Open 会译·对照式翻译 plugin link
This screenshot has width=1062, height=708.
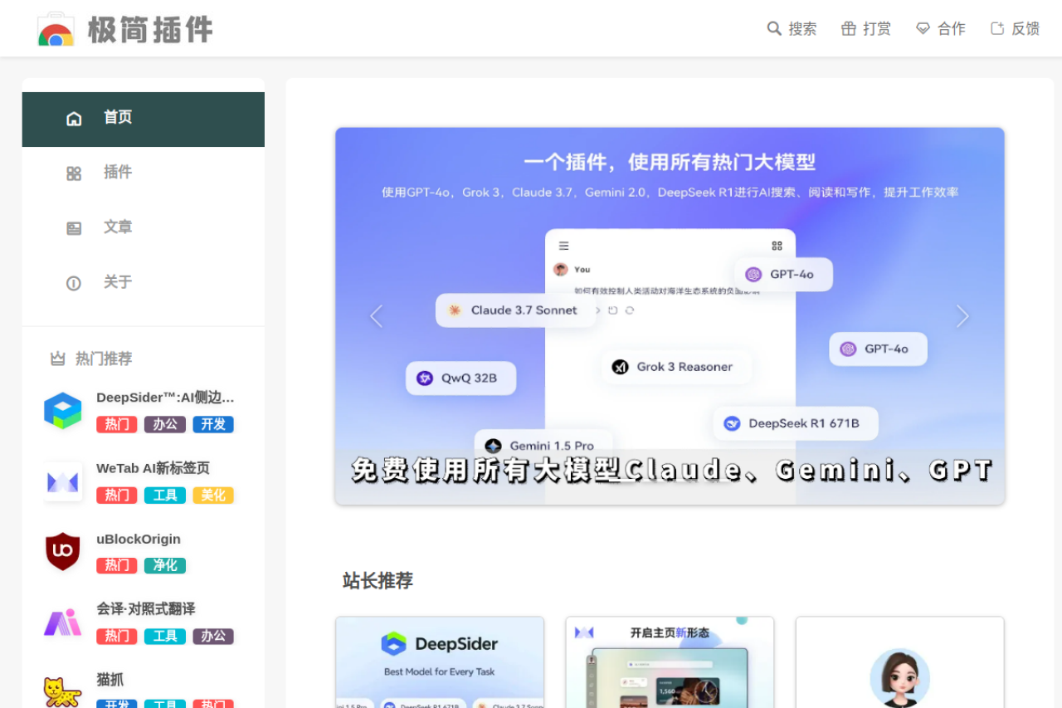click(146, 609)
